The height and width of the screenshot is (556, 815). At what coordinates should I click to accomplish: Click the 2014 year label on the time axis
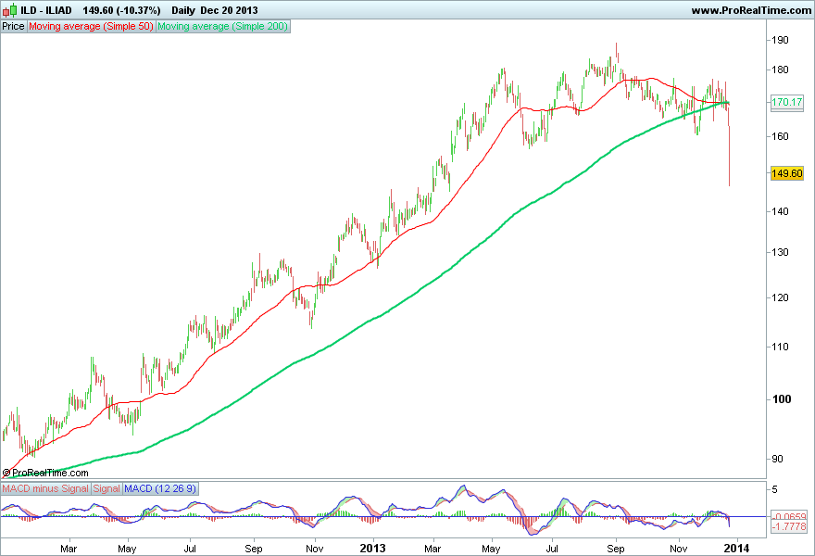[737, 549]
